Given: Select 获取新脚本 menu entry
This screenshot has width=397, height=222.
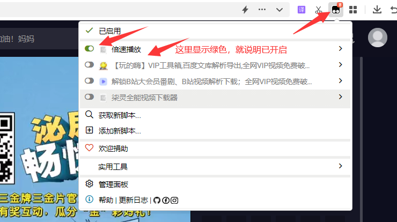Looking at the screenshot, I should coord(120,115).
